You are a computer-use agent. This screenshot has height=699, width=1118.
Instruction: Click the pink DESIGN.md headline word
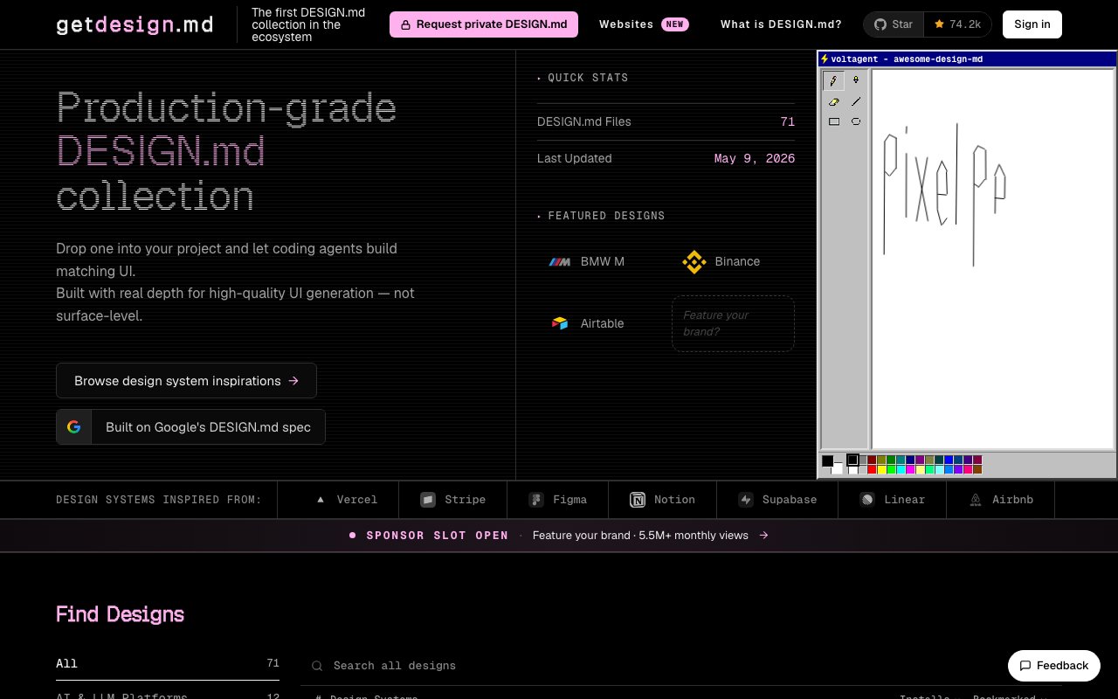[x=161, y=152]
